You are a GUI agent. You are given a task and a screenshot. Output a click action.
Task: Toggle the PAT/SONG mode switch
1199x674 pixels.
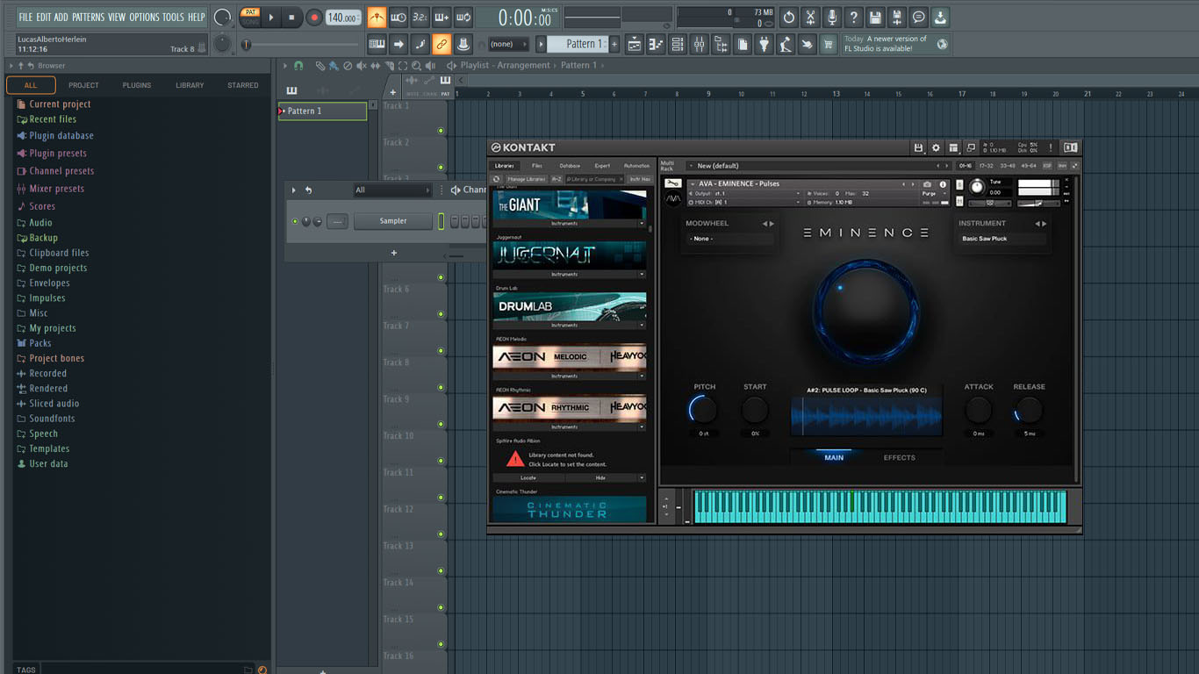point(251,17)
